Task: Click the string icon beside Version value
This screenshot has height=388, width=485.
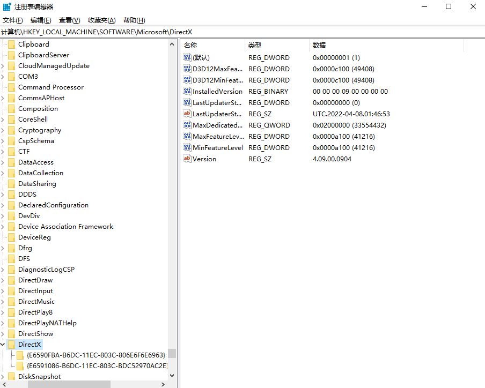Action: 187,159
